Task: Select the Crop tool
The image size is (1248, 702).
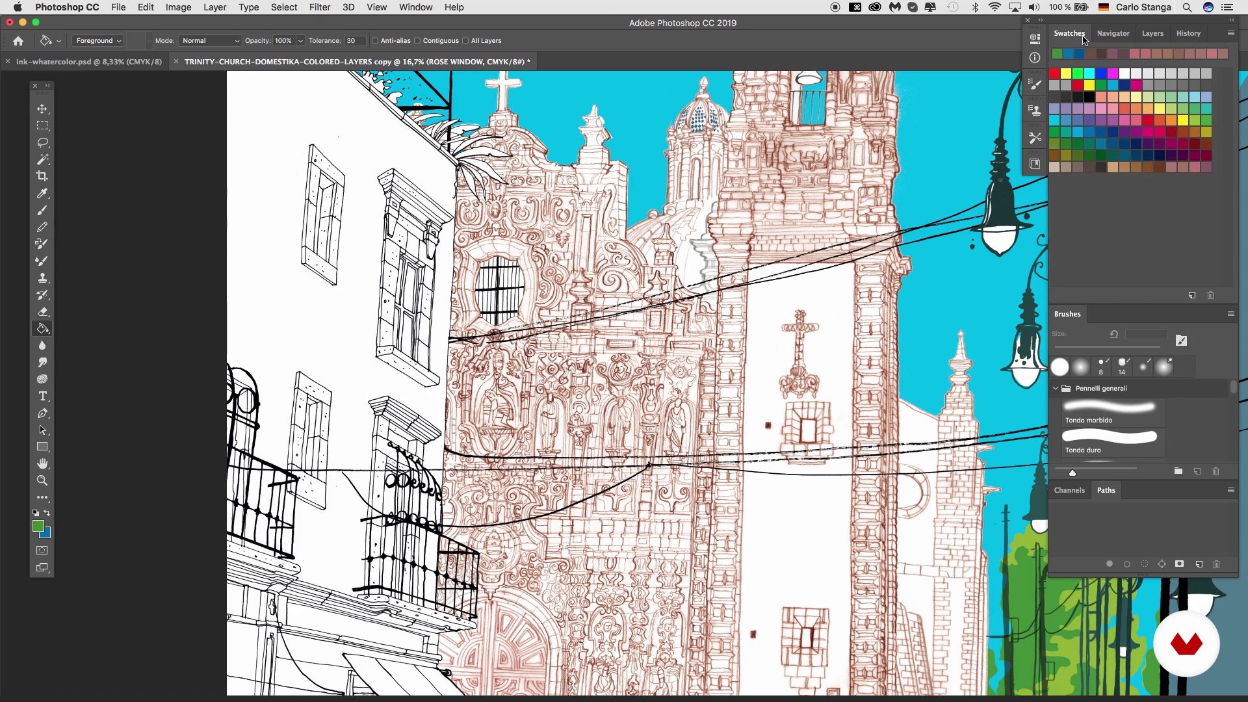Action: pyautogui.click(x=42, y=176)
